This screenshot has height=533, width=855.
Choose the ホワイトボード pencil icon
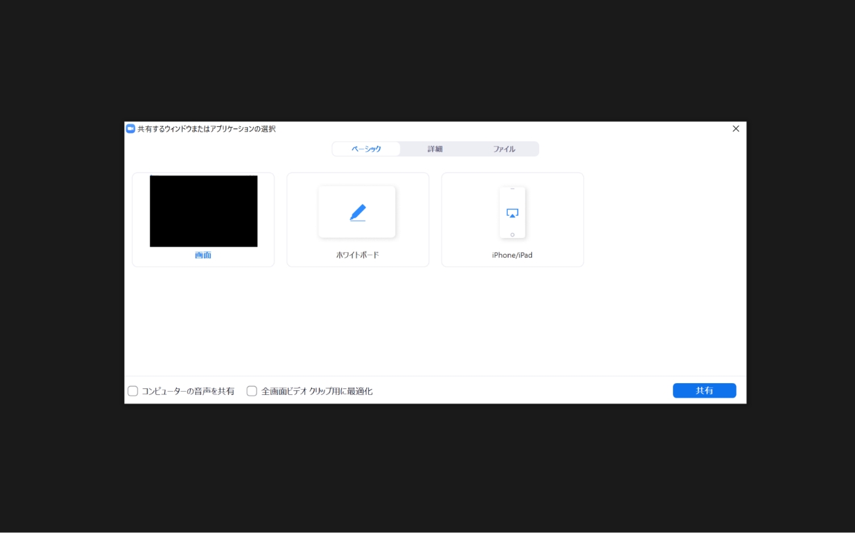357,212
